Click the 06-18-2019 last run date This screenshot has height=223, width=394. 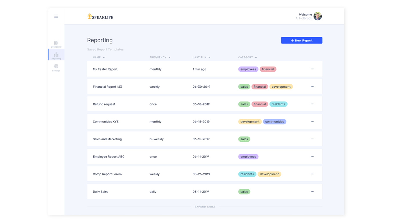201,104
